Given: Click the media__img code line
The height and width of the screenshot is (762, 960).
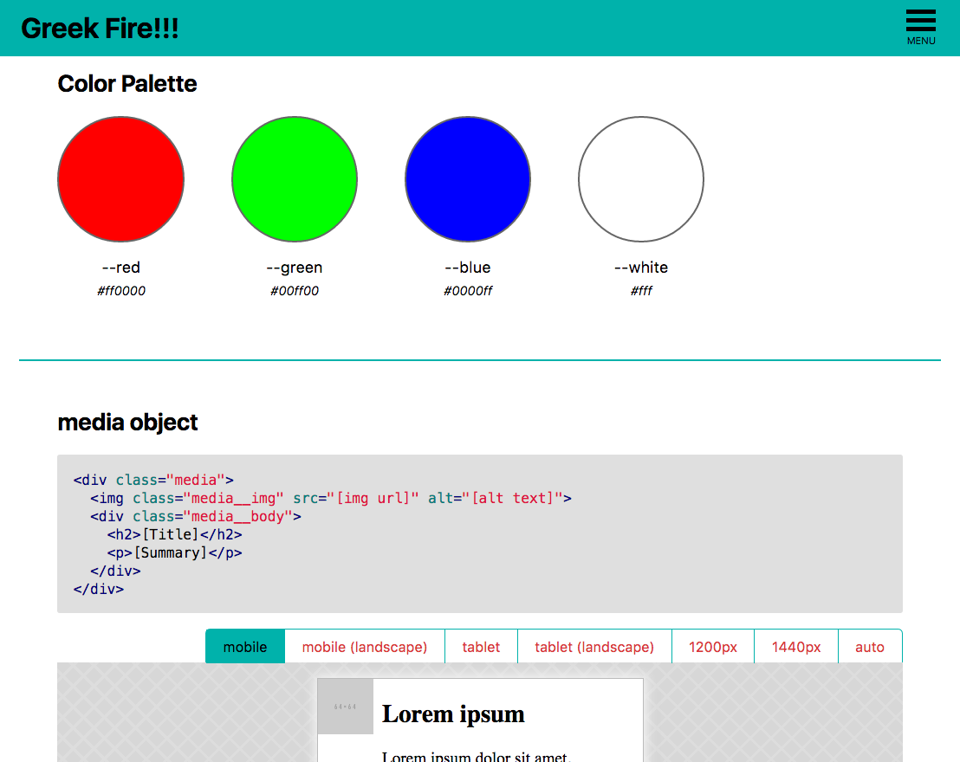Looking at the screenshot, I should tap(331, 498).
